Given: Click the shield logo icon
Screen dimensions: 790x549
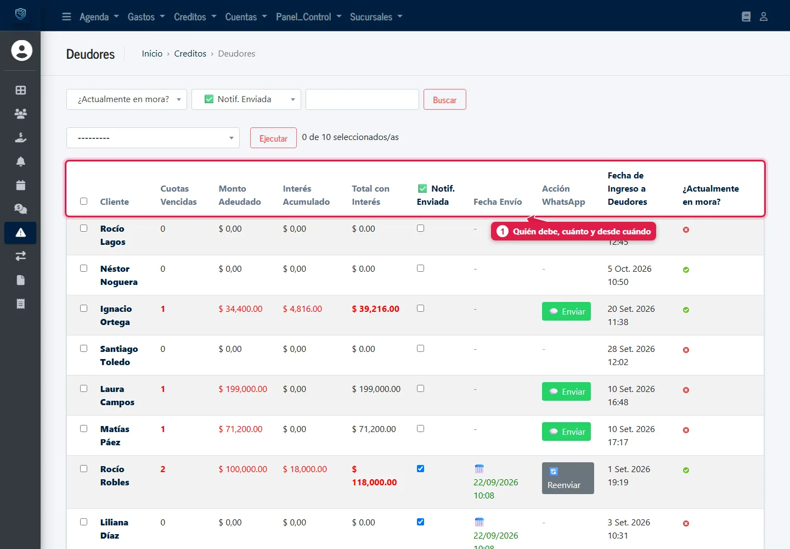Looking at the screenshot, I should 20,14.
